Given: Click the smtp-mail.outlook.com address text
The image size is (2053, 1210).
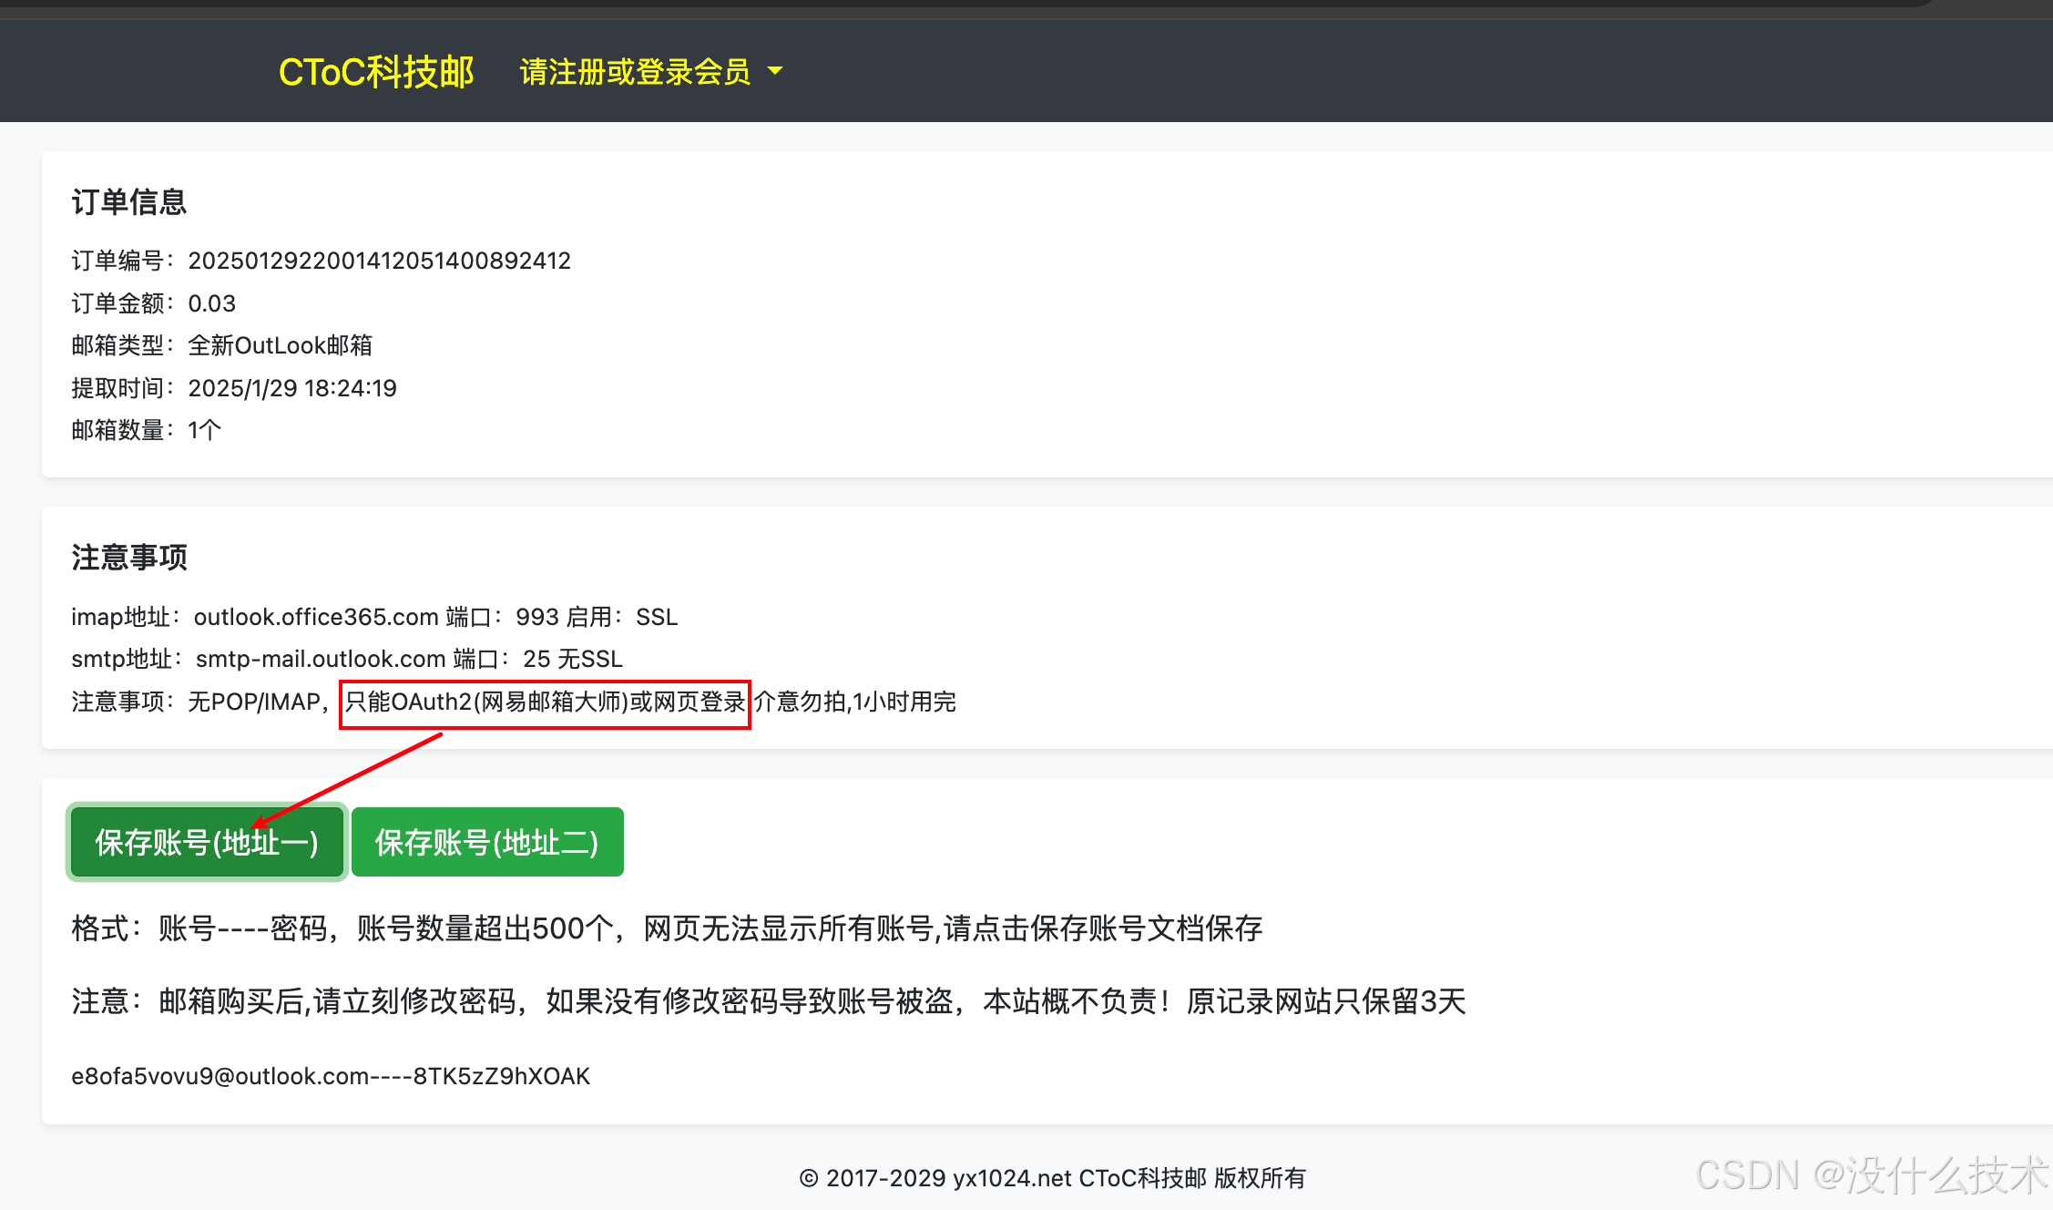Looking at the screenshot, I should 321,659.
